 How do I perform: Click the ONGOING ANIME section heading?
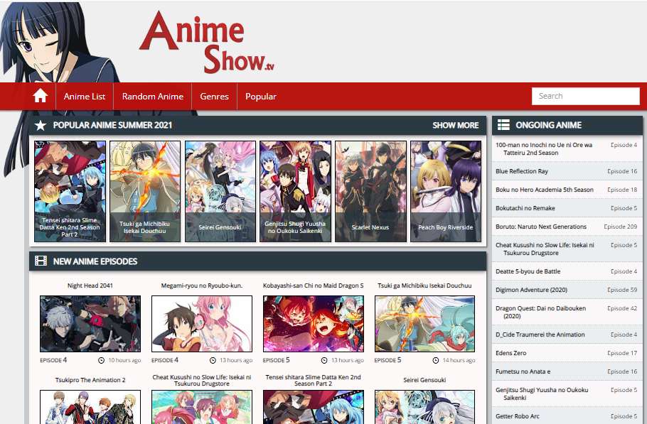click(548, 125)
